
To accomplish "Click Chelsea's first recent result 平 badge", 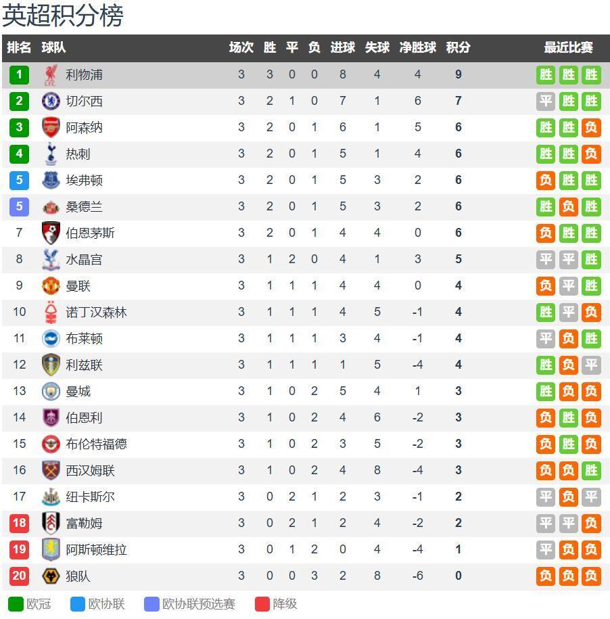I will pos(546,101).
